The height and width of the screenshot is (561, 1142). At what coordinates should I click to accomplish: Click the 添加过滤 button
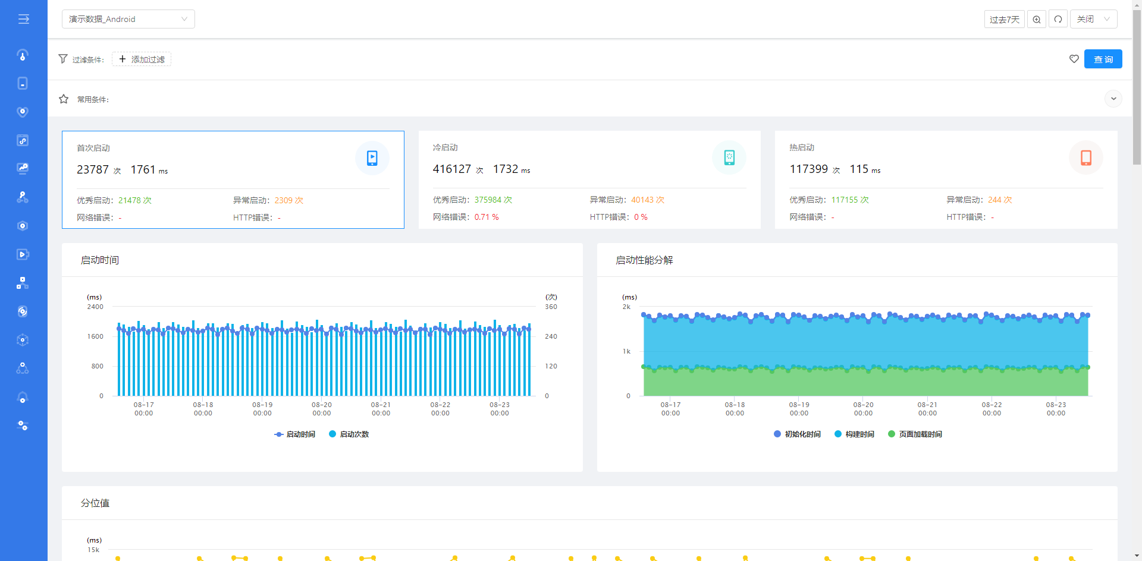(142, 59)
